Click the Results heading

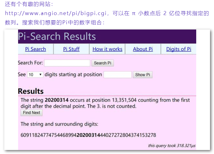[31, 91]
